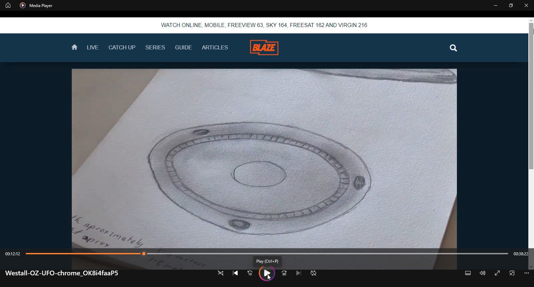Skip back 10 seconds

[x=250, y=273]
